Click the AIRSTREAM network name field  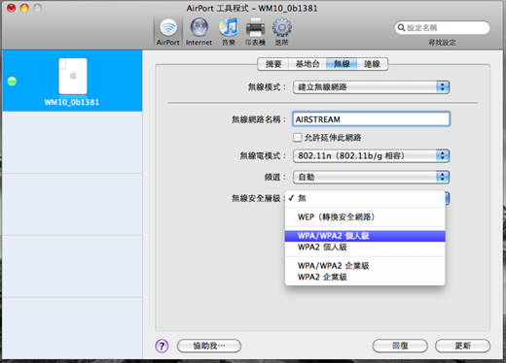point(371,119)
